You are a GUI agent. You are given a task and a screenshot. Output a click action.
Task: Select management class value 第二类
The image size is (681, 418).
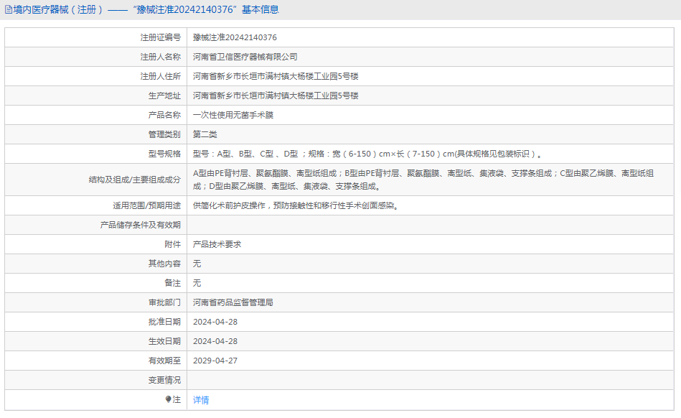pos(205,134)
